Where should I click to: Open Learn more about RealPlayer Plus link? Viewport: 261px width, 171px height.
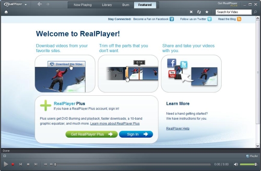click(115, 124)
